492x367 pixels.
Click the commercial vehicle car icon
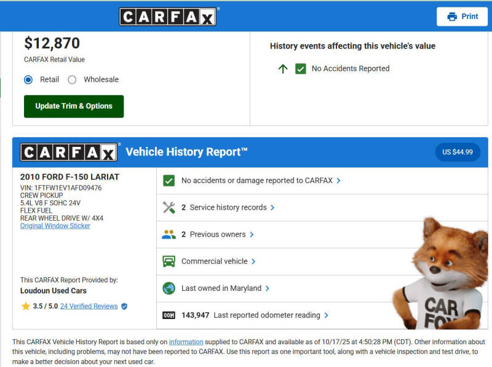[x=169, y=261]
